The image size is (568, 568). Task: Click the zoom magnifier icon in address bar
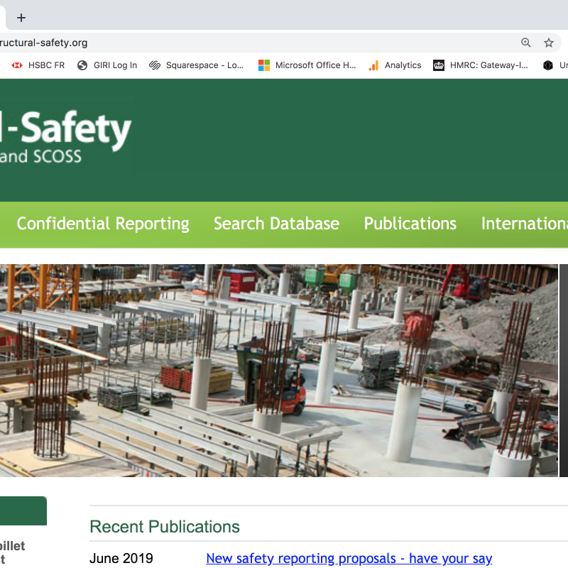point(525,43)
